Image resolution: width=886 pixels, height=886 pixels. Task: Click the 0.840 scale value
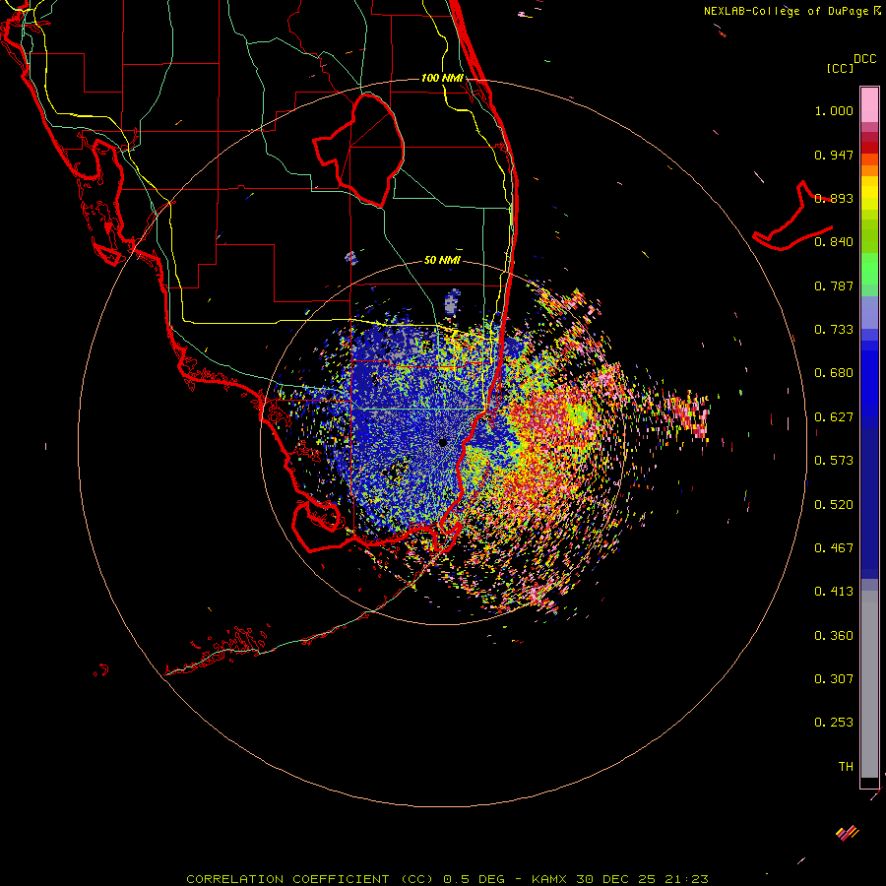click(x=834, y=242)
